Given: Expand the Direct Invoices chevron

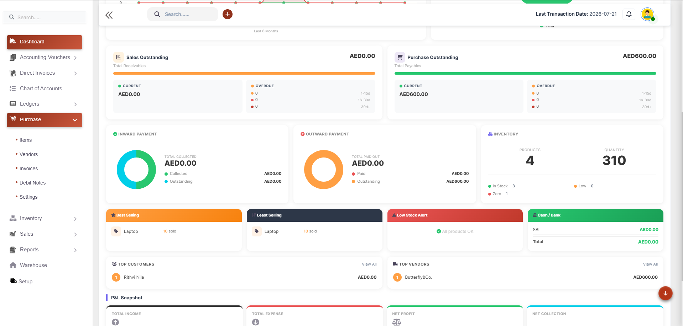Looking at the screenshot, I should coord(75,73).
